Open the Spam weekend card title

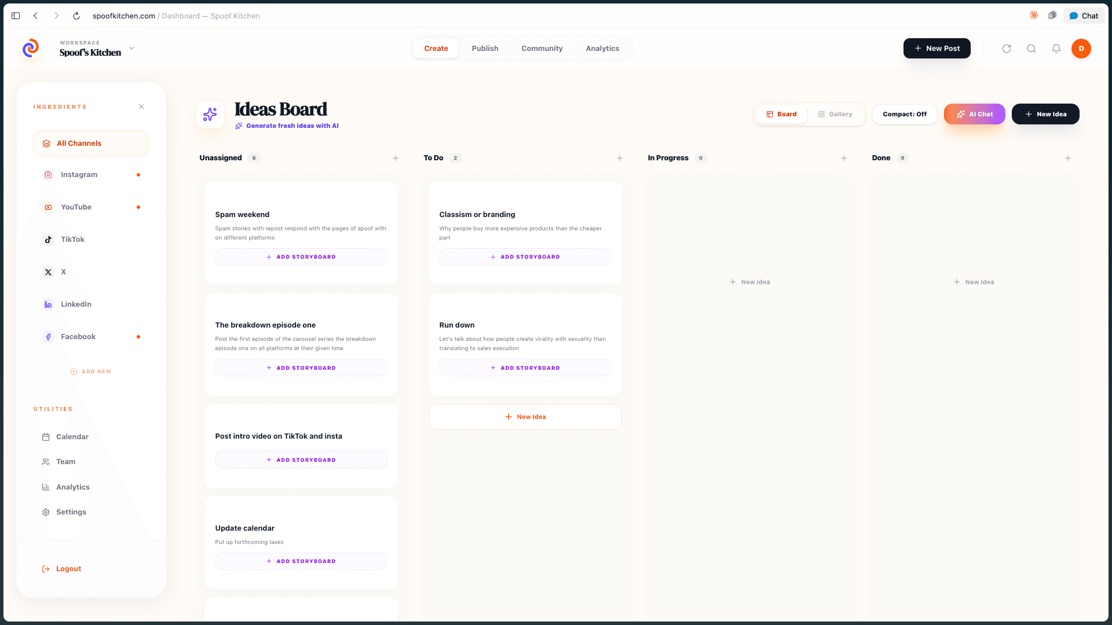(x=242, y=215)
